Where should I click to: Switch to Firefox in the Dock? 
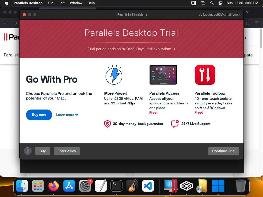(x=53, y=186)
